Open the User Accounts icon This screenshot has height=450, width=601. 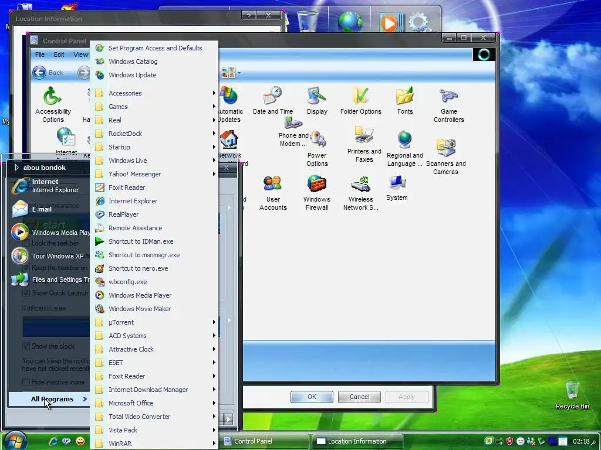click(273, 193)
